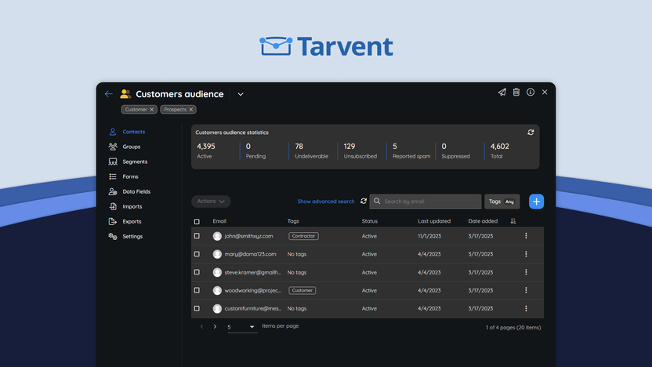The image size is (652, 367).
Task: Open the Actions dropdown
Action: [x=211, y=202]
